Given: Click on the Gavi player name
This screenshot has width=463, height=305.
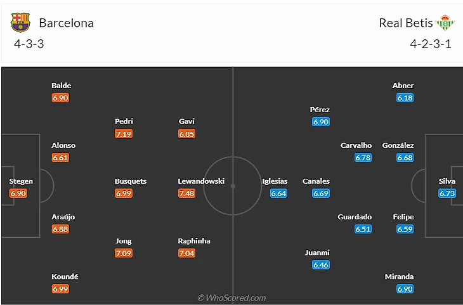Looking at the screenshot, I should (x=186, y=121).
